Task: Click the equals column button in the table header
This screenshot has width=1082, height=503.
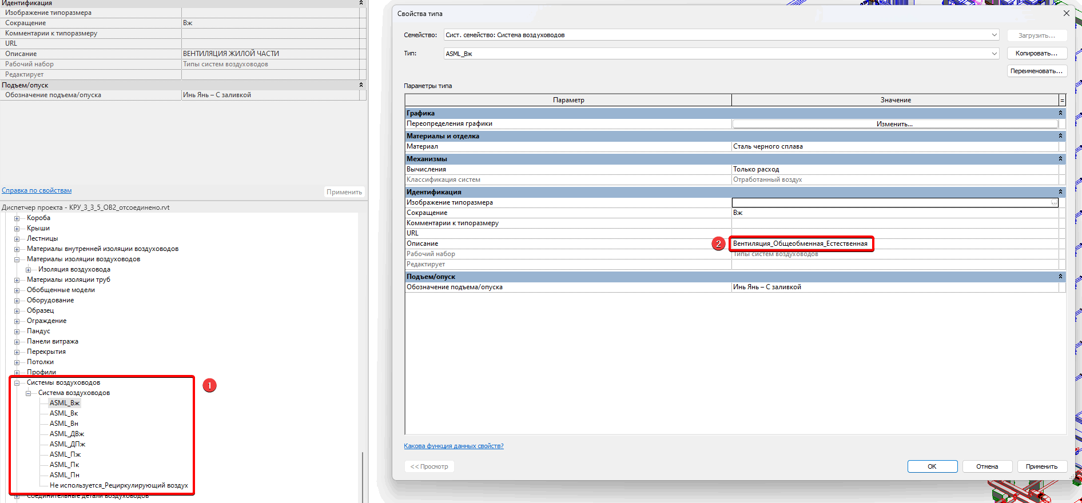Action: coord(1063,100)
